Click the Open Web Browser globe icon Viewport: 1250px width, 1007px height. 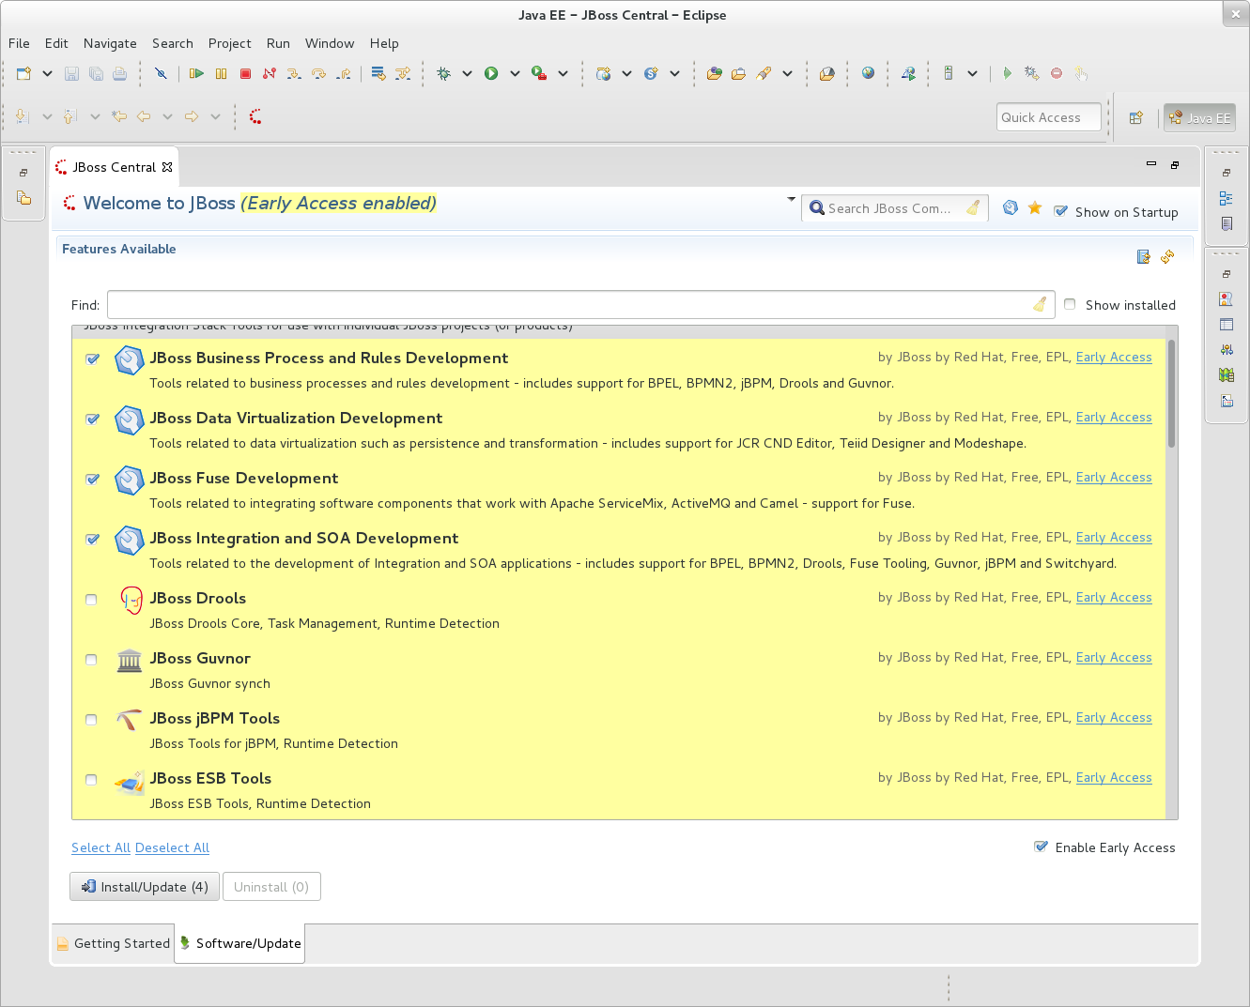(x=869, y=73)
